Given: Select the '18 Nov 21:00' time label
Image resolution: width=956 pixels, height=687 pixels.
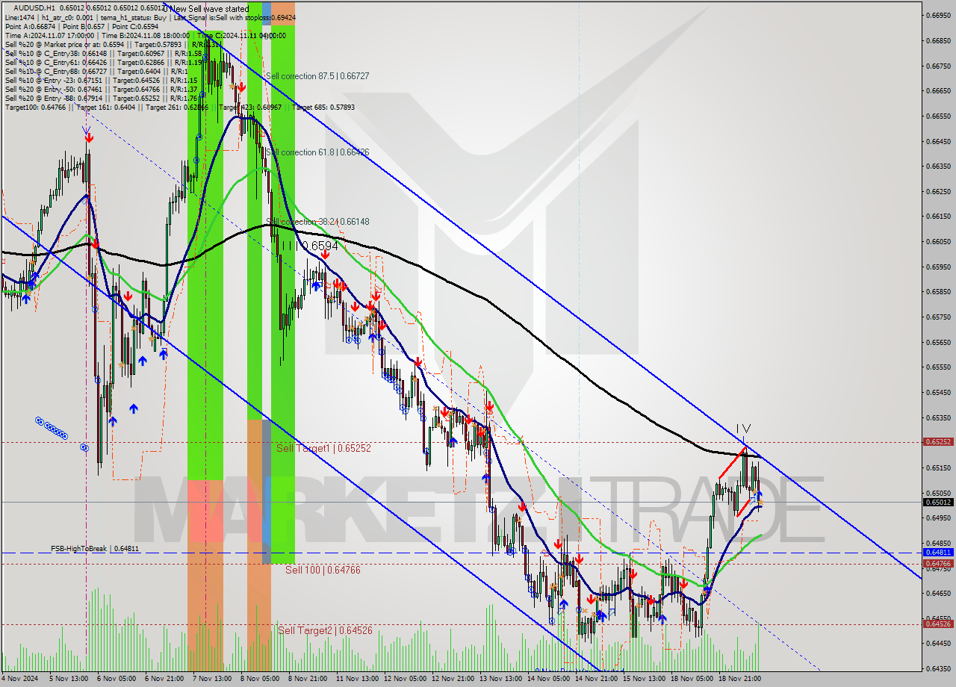Looking at the screenshot, I should click(740, 680).
